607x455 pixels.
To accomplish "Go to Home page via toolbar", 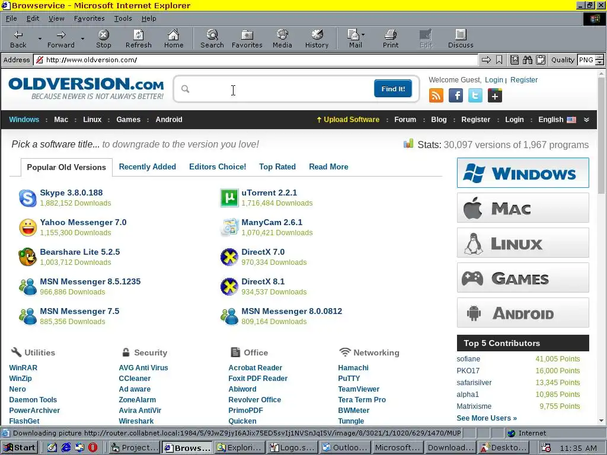I will click(174, 39).
